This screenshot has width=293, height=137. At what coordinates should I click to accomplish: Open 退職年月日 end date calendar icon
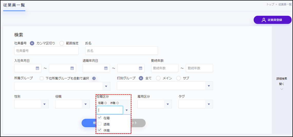coord(140,68)
